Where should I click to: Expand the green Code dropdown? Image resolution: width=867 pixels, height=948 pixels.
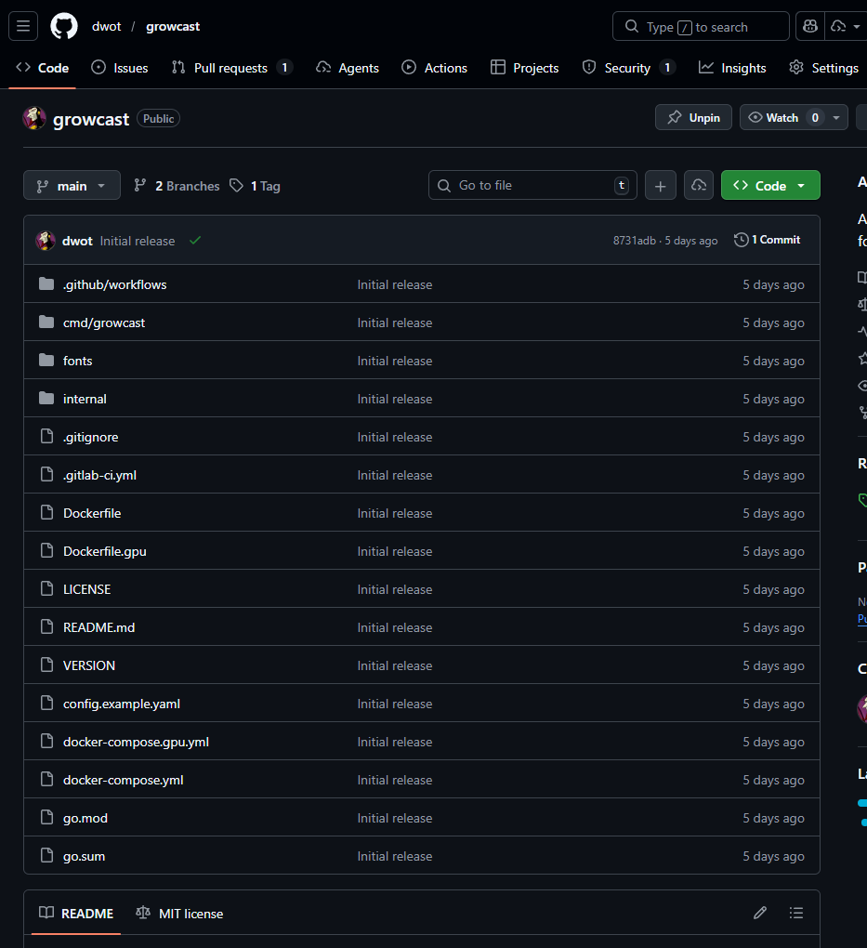(770, 185)
